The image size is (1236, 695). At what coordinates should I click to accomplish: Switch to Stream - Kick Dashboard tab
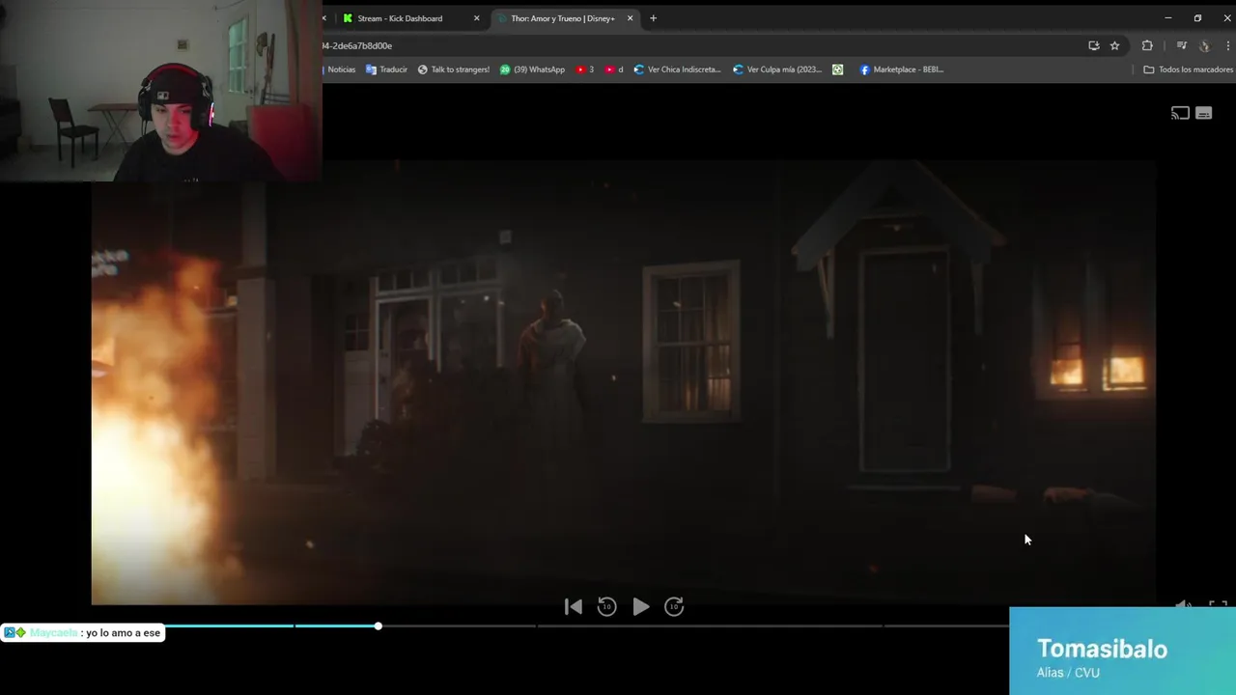click(401, 18)
